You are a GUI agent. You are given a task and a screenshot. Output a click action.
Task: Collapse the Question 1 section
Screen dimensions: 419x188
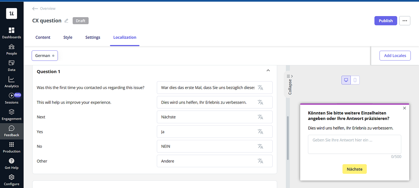point(268,70)
